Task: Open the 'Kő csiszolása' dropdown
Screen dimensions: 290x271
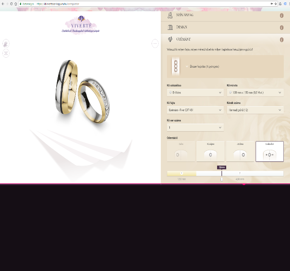Action: click(x=195, y=93)
